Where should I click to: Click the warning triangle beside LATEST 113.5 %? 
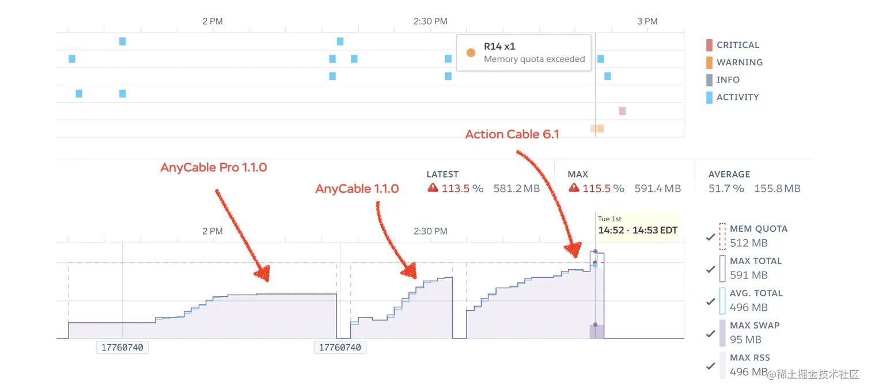[x=433, y=188]
